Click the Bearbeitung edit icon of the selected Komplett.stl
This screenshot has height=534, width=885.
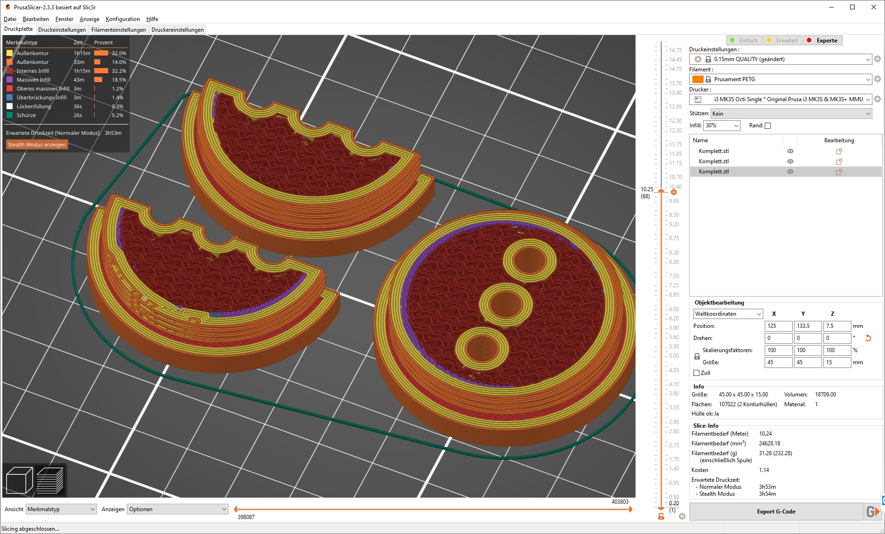coord(839,172)
